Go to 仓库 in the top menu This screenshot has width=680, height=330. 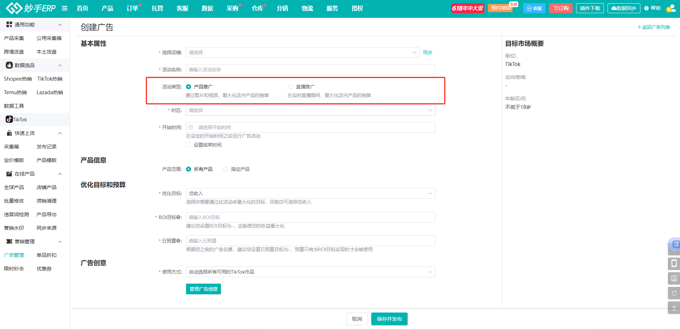point(257,8)
